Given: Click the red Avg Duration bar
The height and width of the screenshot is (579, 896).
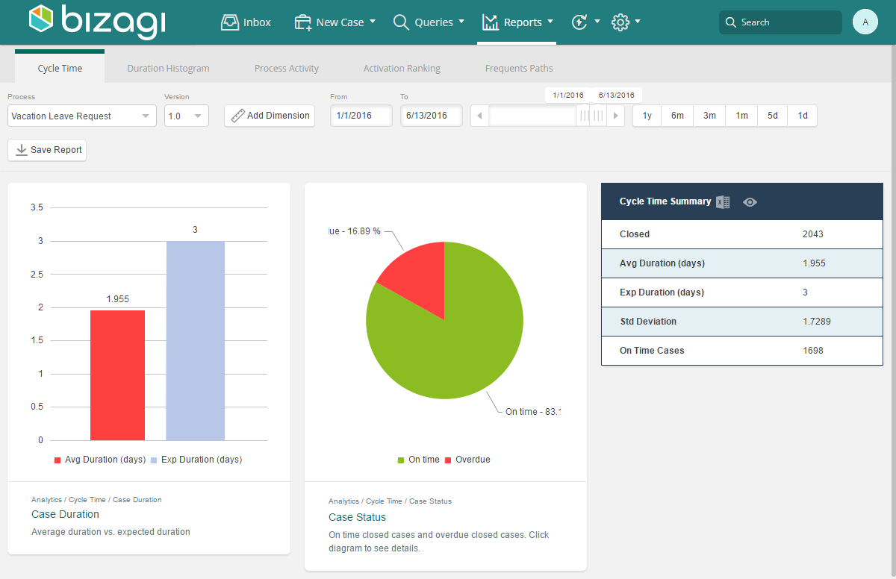Looking at the screenshot, I should [117, 375].
